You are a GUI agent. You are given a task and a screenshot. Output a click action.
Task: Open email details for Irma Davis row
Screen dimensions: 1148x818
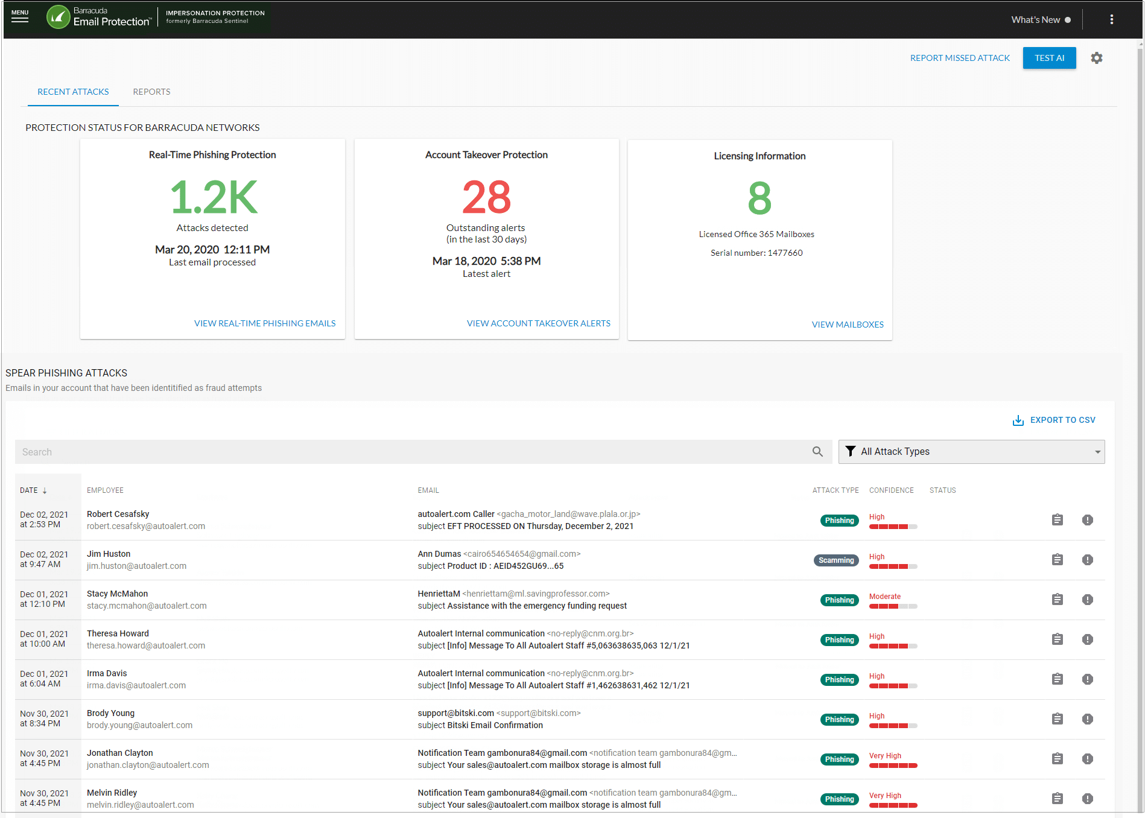point(1057,679)
